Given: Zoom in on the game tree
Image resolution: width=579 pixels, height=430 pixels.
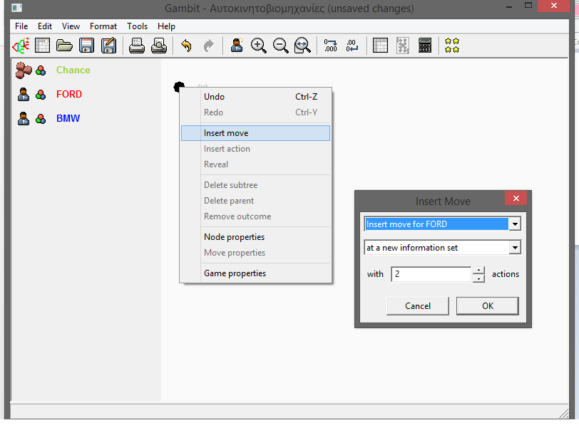Looking at the screenshot, I should point(258,46).
